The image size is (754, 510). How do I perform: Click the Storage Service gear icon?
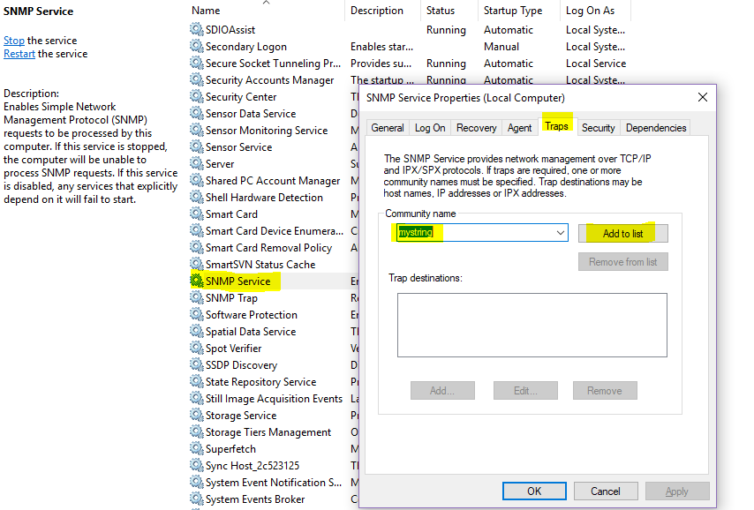coord(196,415)
